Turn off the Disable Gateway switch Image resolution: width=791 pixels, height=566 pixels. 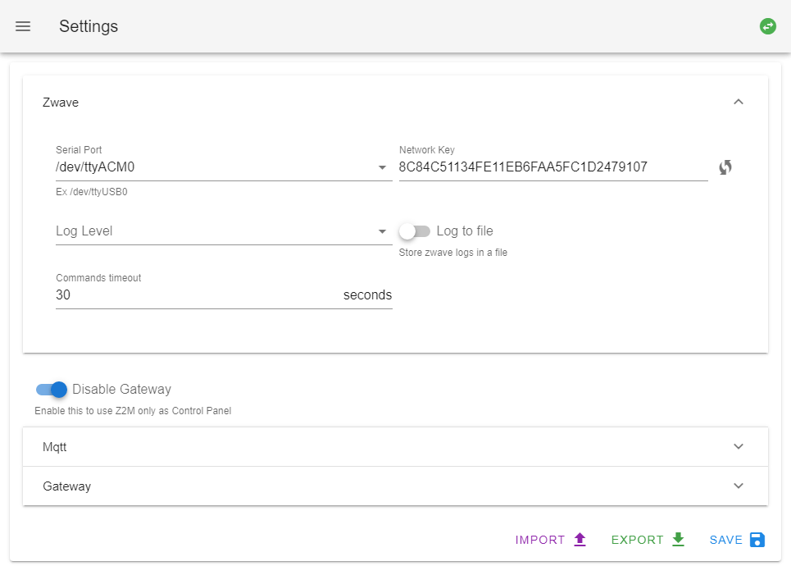click(52, 390)
